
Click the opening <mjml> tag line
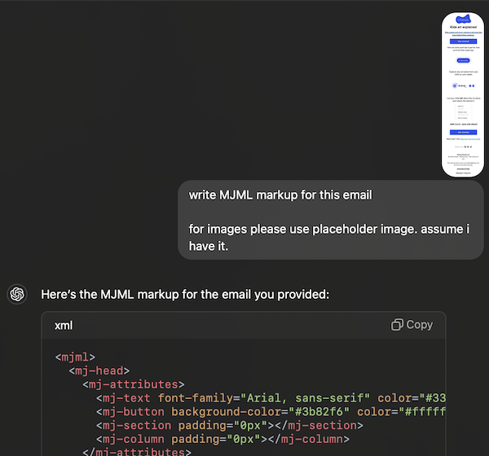[76, 357]
